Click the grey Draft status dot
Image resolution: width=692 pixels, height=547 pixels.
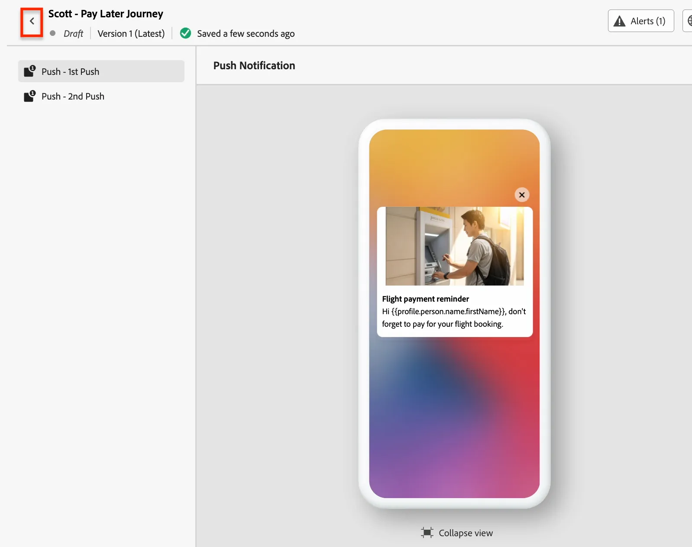pos(53,33)
